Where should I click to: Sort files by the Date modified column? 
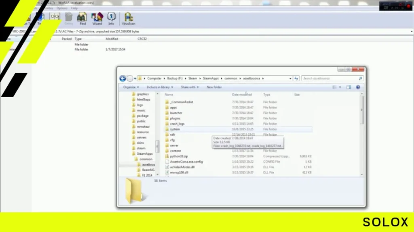coord(242,95)
